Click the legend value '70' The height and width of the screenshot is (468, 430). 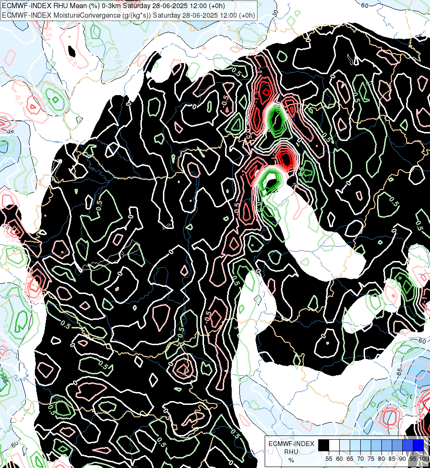[x=360, y=459]
